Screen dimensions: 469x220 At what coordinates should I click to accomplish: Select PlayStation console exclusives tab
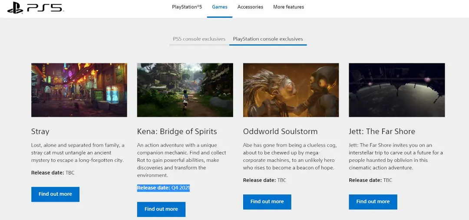pos(268,39)
